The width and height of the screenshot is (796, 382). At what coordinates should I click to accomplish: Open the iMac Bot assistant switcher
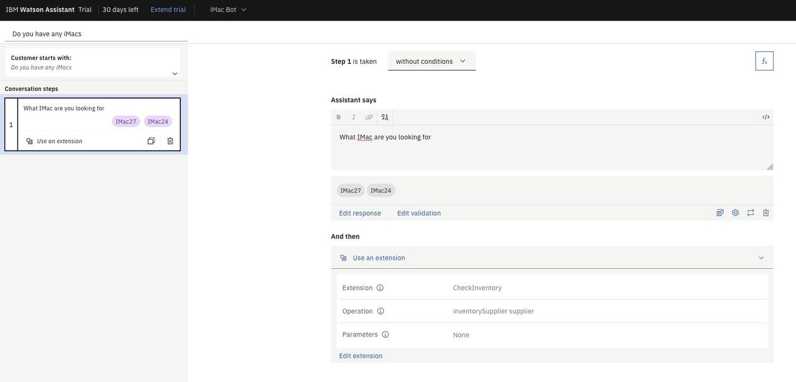228,10
